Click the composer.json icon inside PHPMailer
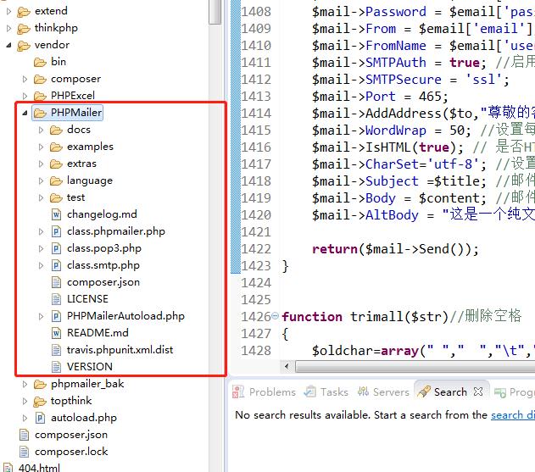The width and height of the screenshot is (535, 472). [x=56, y=282]
